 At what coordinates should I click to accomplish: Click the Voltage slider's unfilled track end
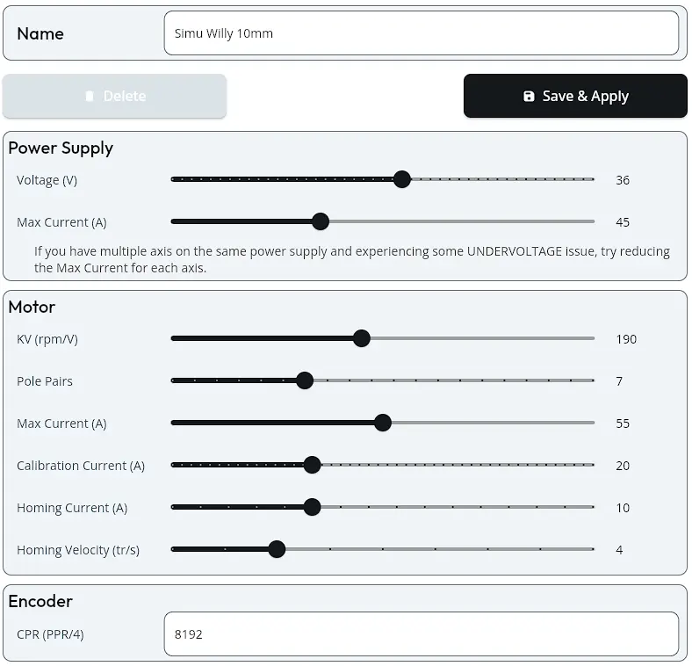[x=592, y=179]
